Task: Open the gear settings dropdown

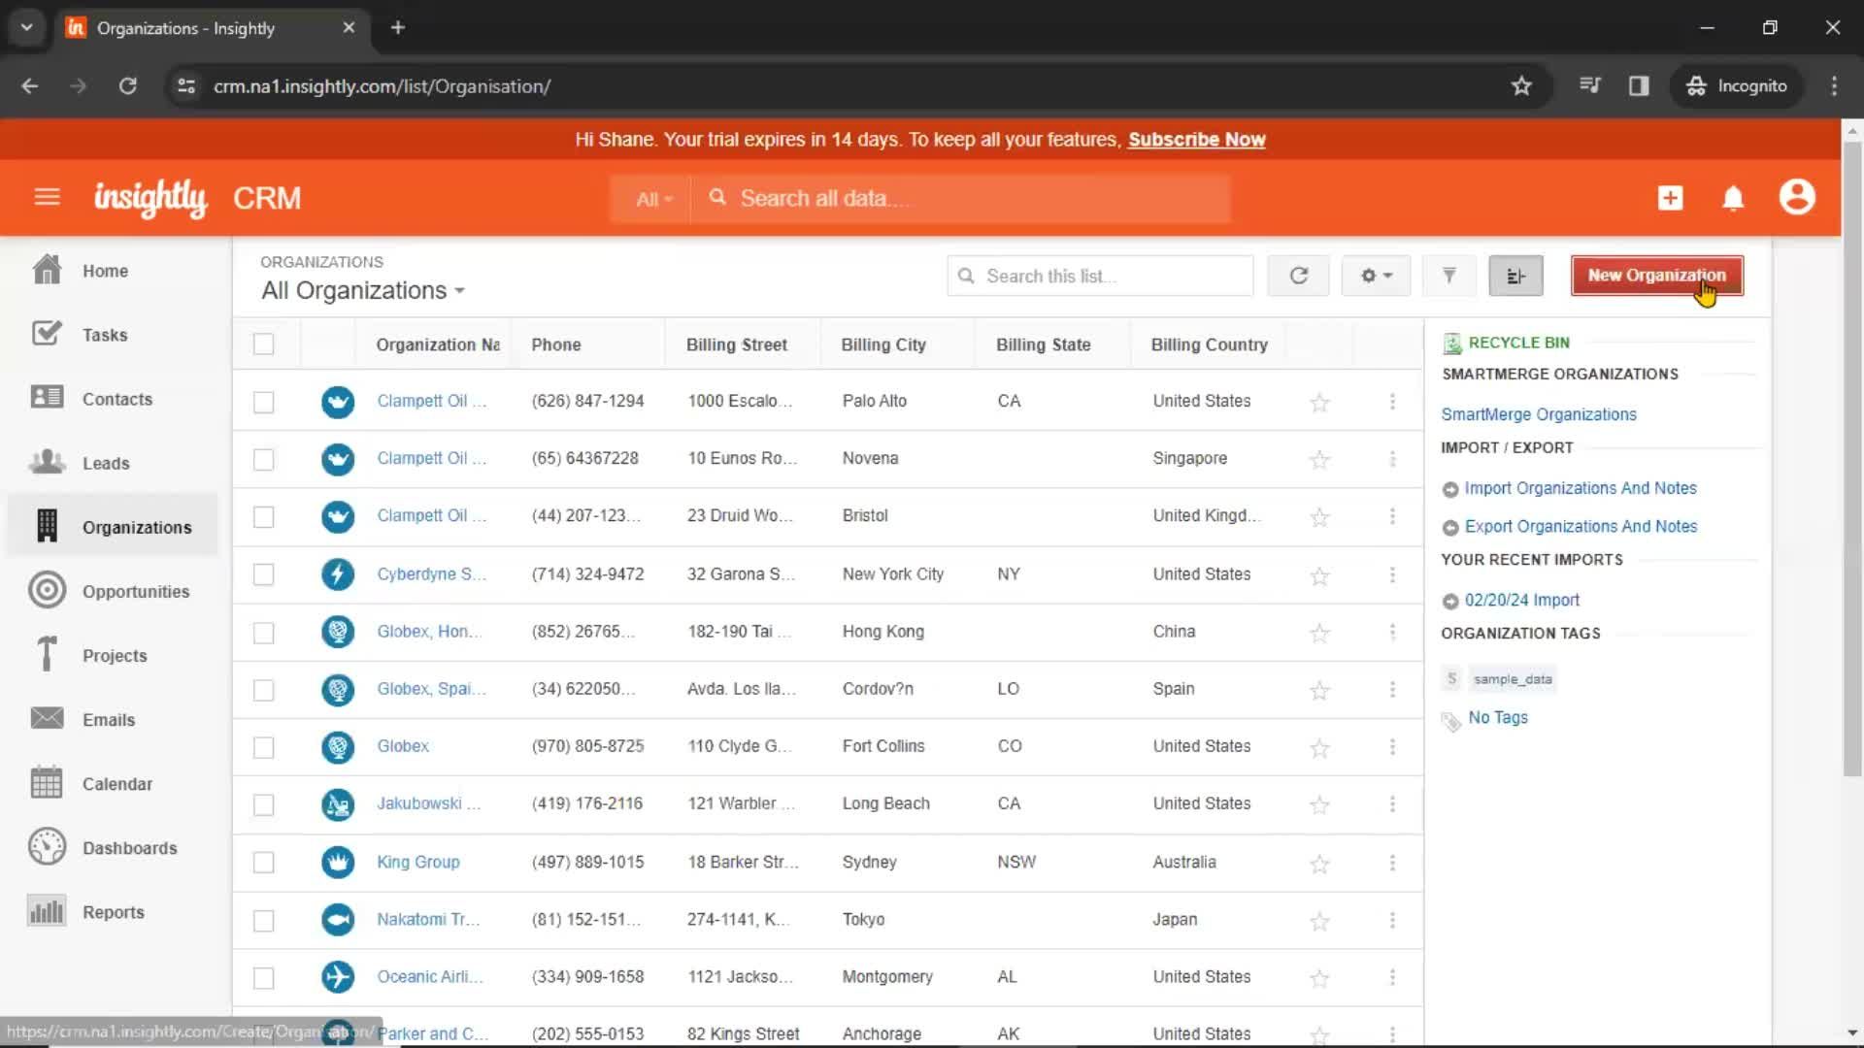Action: tap(1376, 277)
